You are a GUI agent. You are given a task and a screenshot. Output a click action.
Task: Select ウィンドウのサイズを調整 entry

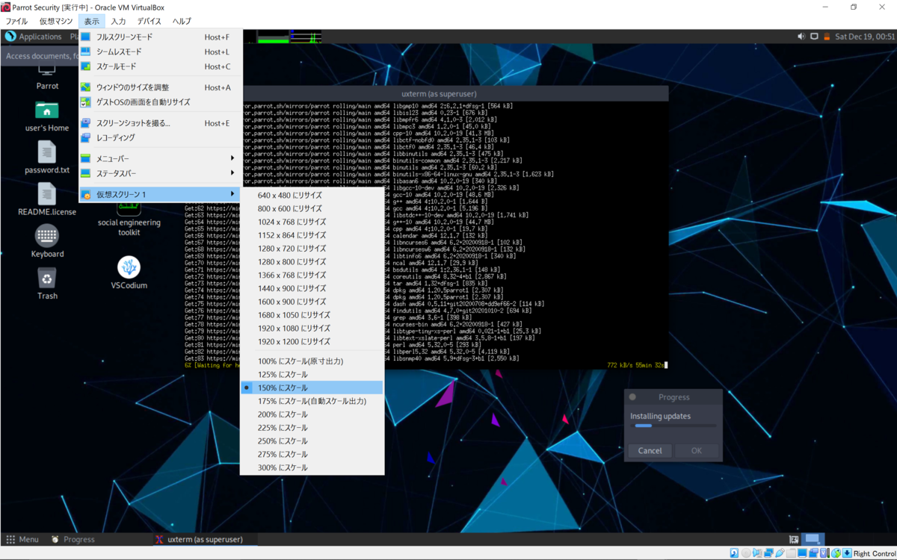pos(160,87)
